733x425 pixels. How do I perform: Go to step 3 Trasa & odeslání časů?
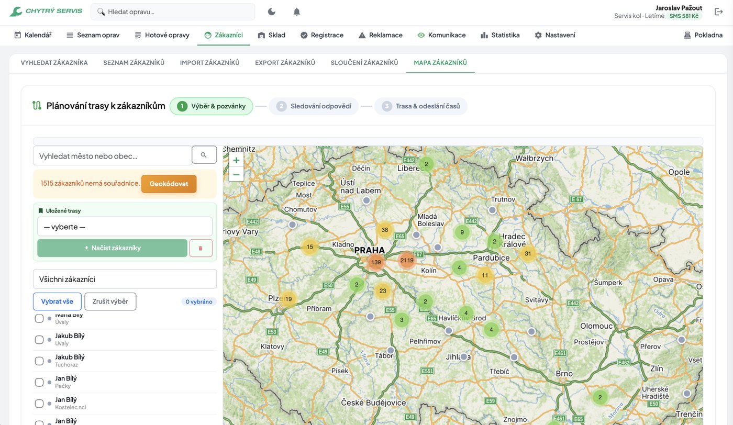[421, 106]
